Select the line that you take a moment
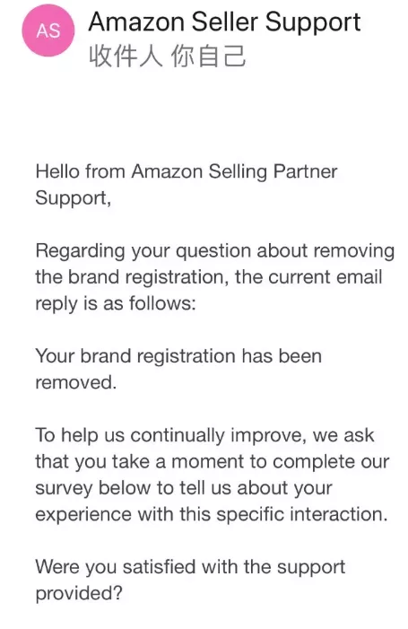 pyautogui.click(x=212, y=462)
